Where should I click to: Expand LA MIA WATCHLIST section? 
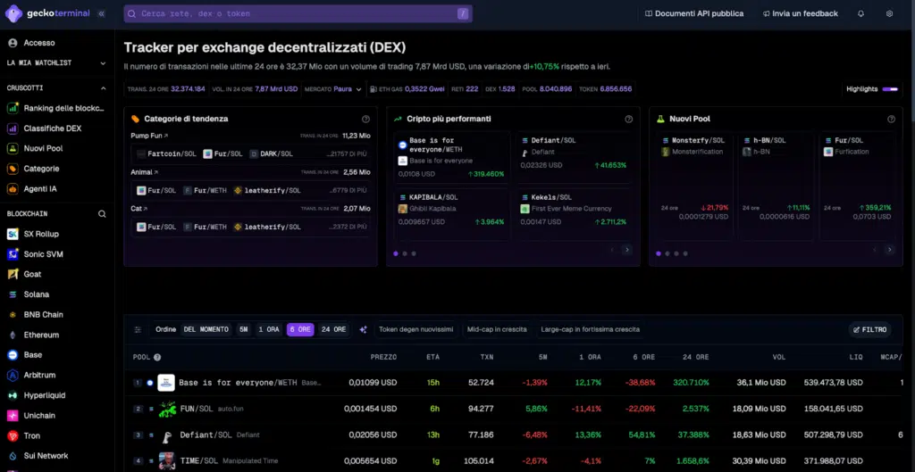(104, 63)
